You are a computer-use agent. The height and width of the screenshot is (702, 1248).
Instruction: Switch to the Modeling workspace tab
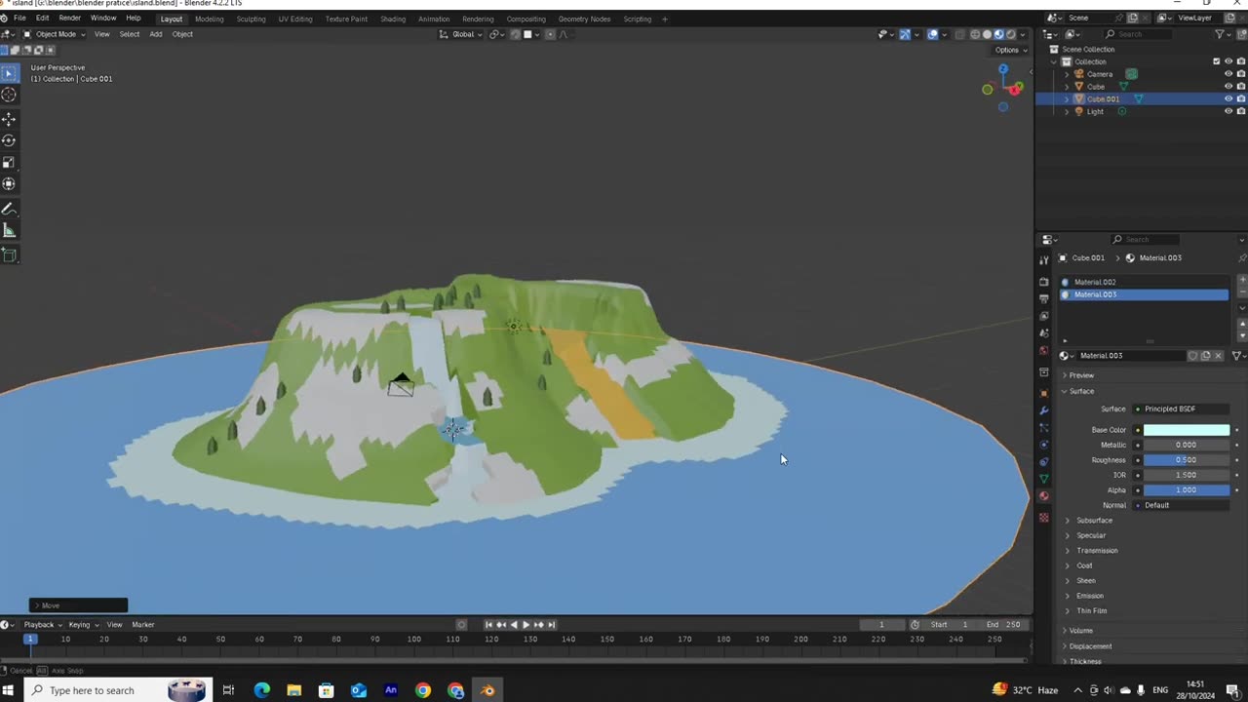pos(209,19)
